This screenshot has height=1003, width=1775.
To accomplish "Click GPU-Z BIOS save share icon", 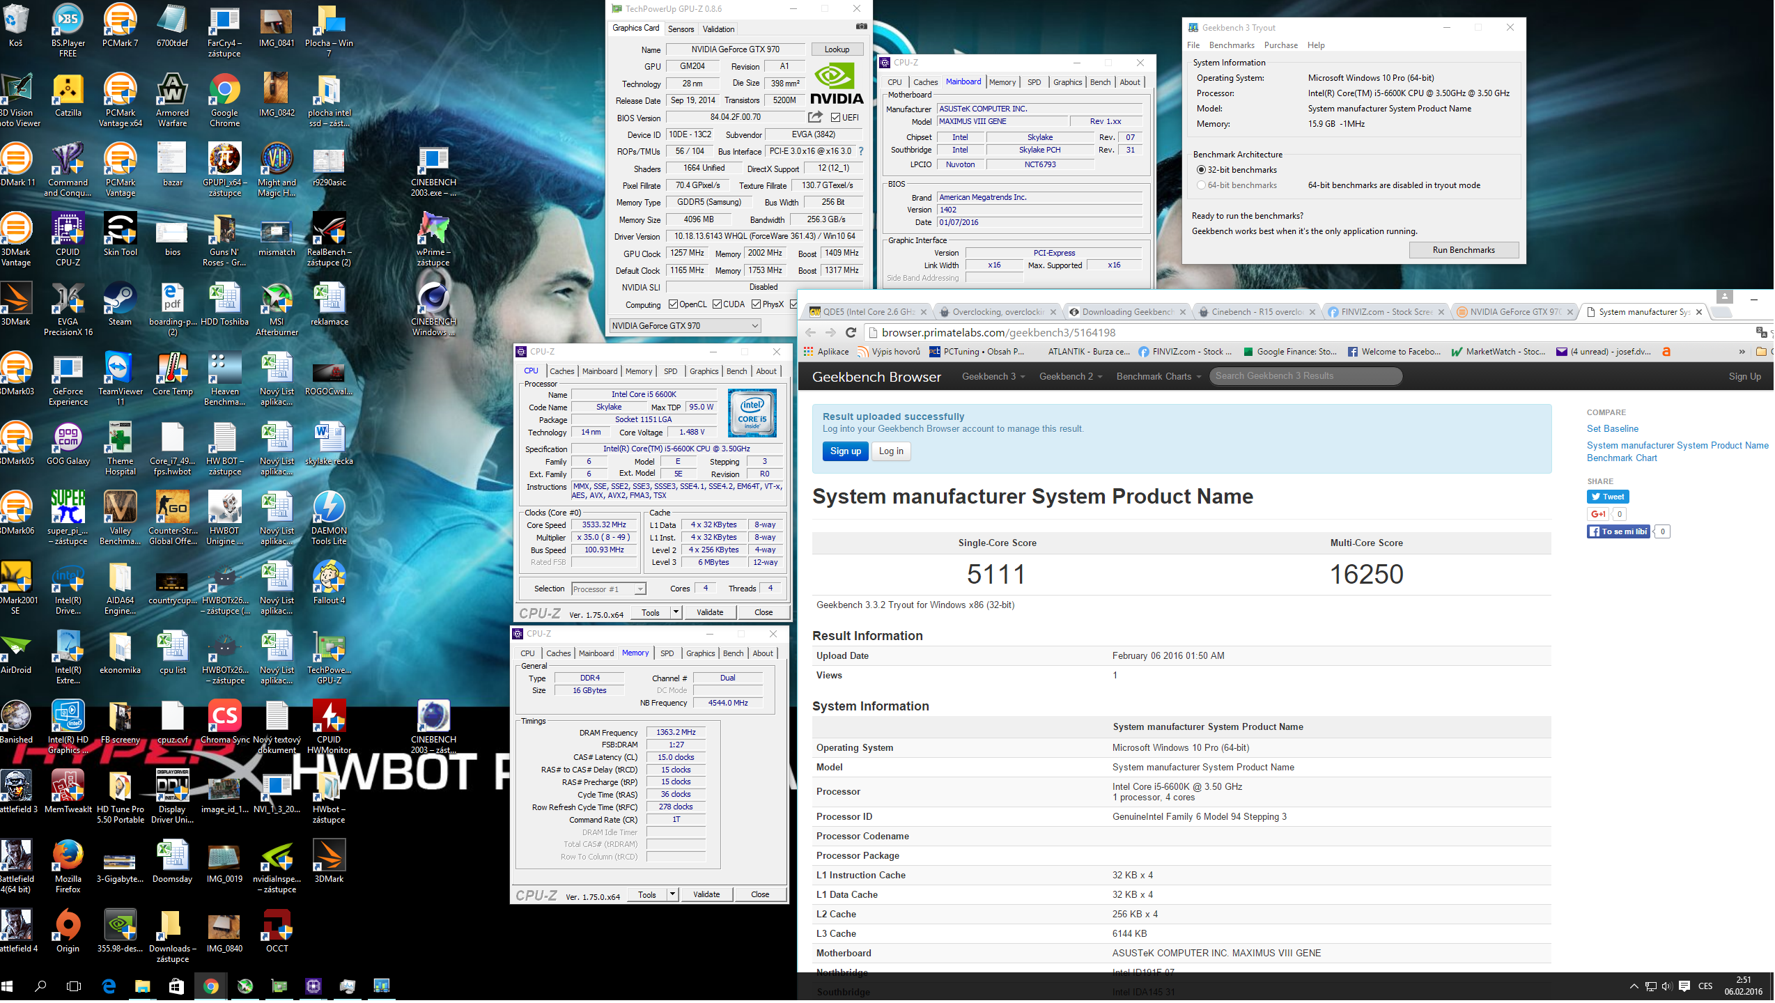I will click(x=815, y=117).
